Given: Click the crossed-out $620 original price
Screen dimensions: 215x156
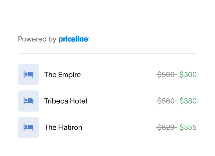Looking at the screenshot, I should click(166, 127).
